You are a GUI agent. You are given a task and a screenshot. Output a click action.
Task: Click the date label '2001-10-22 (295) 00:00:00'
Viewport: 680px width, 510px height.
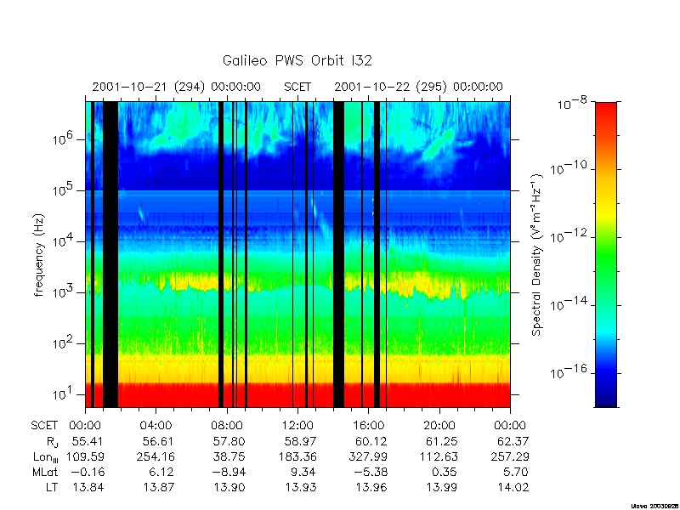(418, 88)
